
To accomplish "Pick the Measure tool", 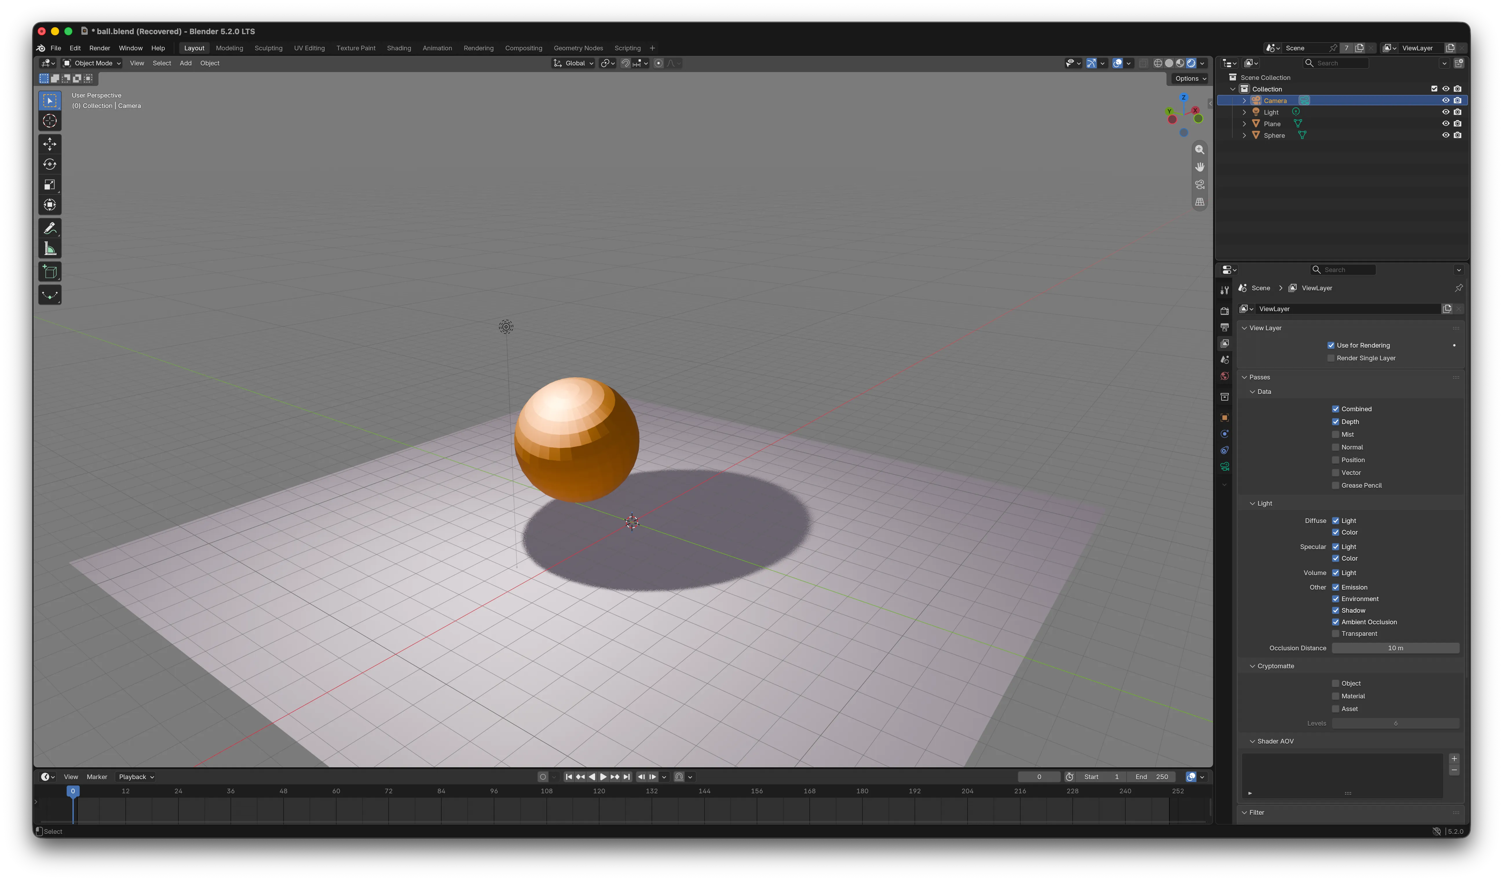I will tap(50, 249).
